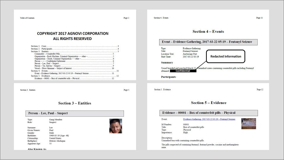Click the 'Table of Contents' page header

tap(27, 18)
